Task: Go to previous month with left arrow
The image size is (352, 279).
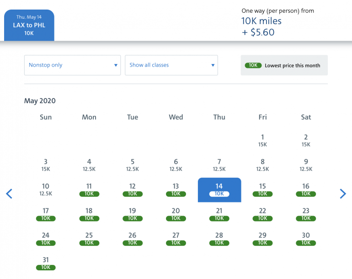Action: click(9, 194)
